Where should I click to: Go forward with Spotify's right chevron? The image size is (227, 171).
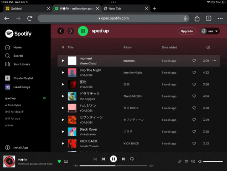tap(71, 31)
